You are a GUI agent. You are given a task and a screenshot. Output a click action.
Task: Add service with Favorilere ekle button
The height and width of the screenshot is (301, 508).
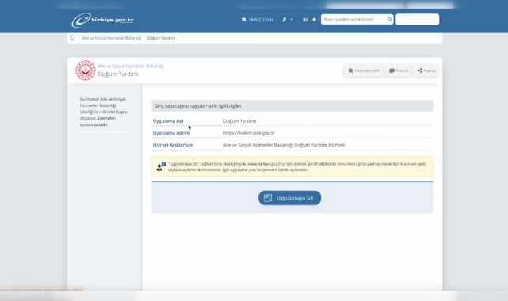(364, 70)
